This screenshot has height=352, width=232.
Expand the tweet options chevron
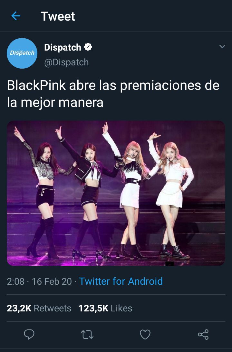tap(222, 46)
